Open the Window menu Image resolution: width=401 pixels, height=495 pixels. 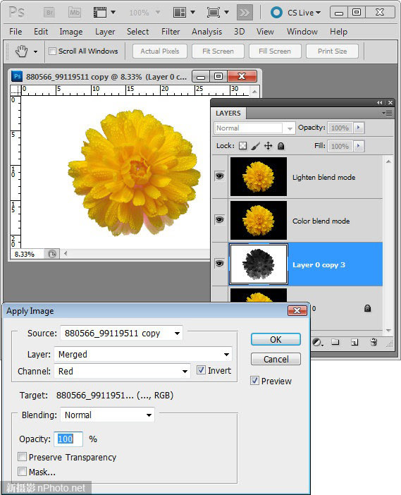point(302,32)
